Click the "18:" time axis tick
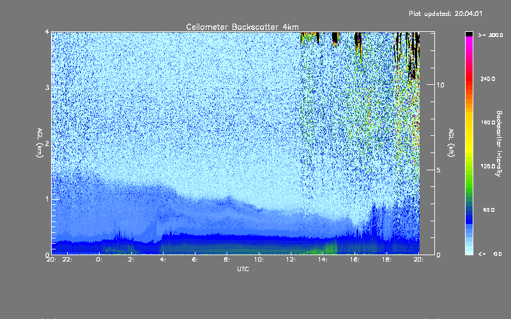Screen dimensions: 511x319 click(x=386, y=260)
